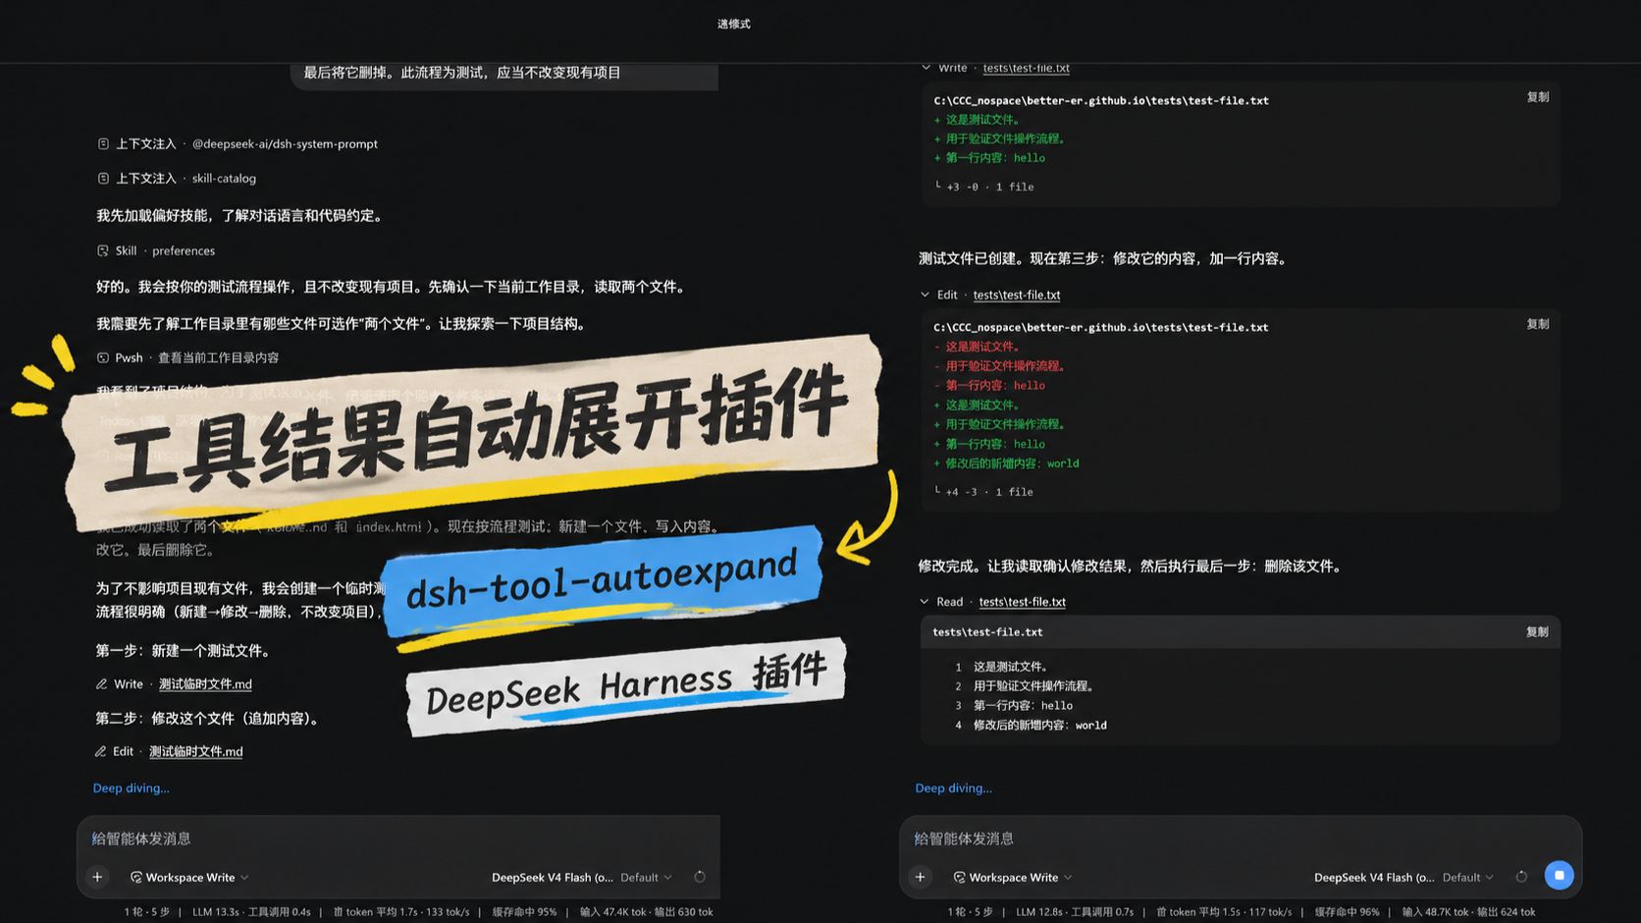The image size is (1641, 923).
Task: Open tests\test-file.txt link in Edit row
Action: coord(1017,295)
